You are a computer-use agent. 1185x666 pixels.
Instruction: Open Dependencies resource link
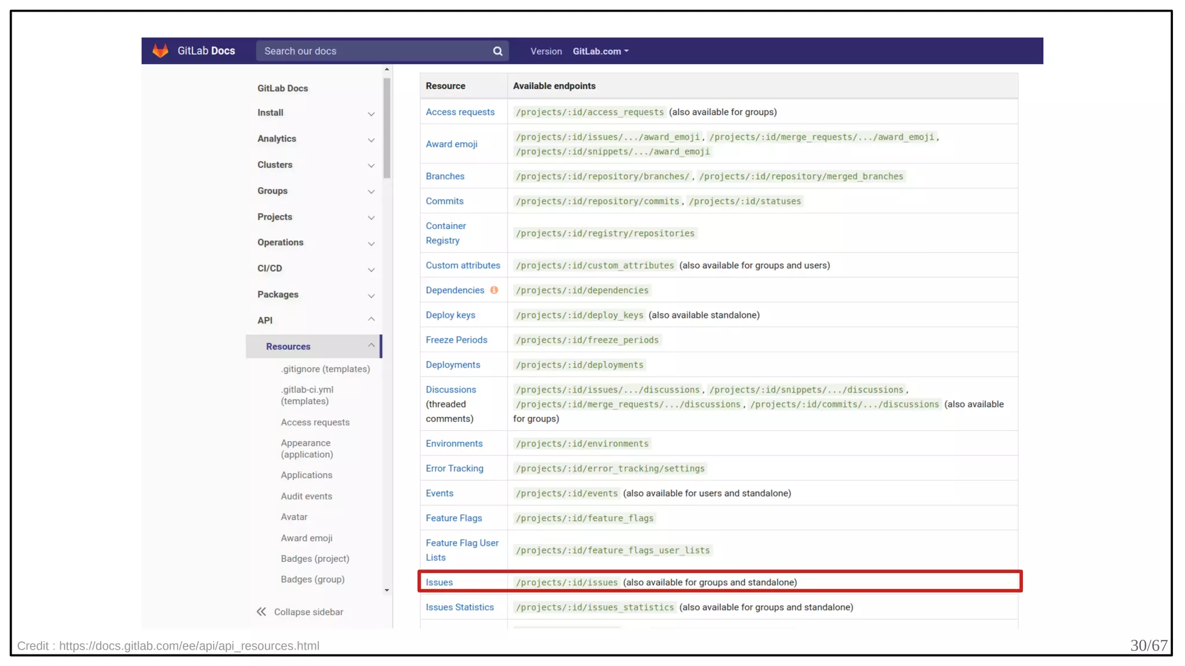point(455,290)
